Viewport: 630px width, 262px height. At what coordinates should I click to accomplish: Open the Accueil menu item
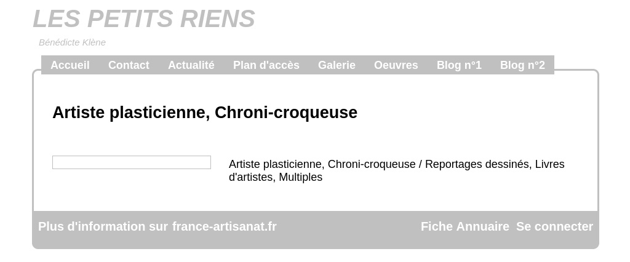coord(70,65)
